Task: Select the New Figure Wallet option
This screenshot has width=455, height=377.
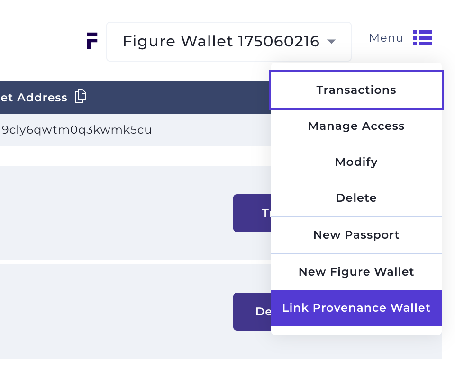Action: 356,272
